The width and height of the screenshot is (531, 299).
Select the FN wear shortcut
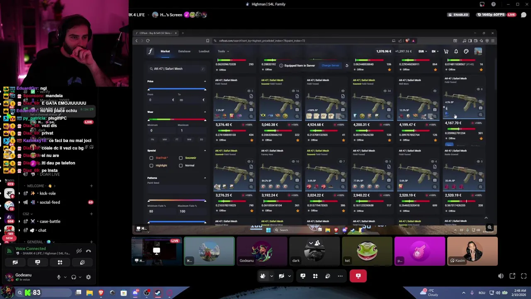pos(153,140)
